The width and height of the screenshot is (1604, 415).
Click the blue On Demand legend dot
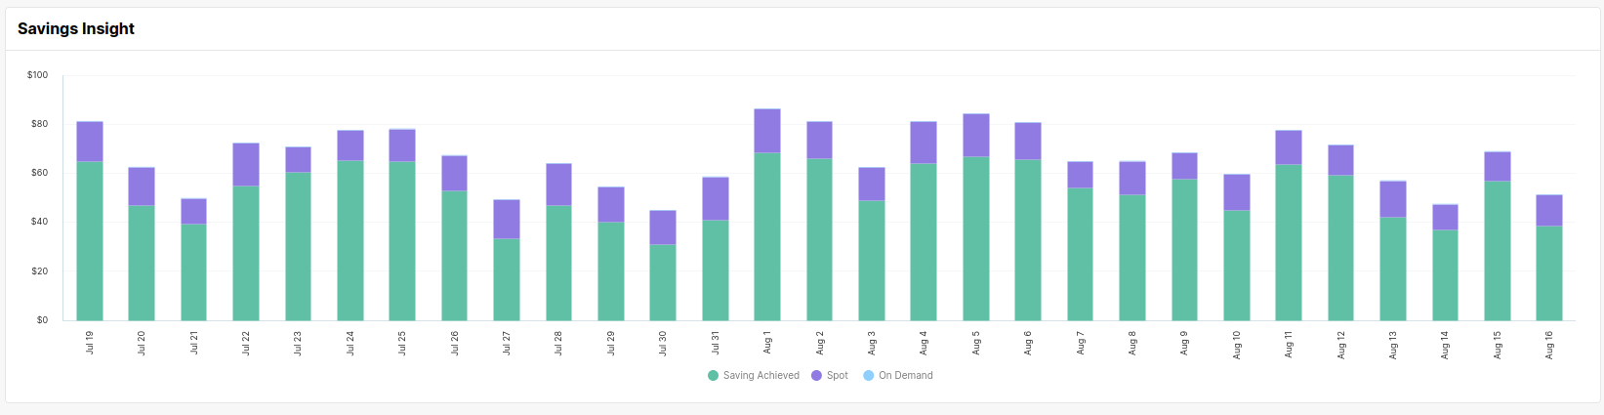(x=869, y=376)
